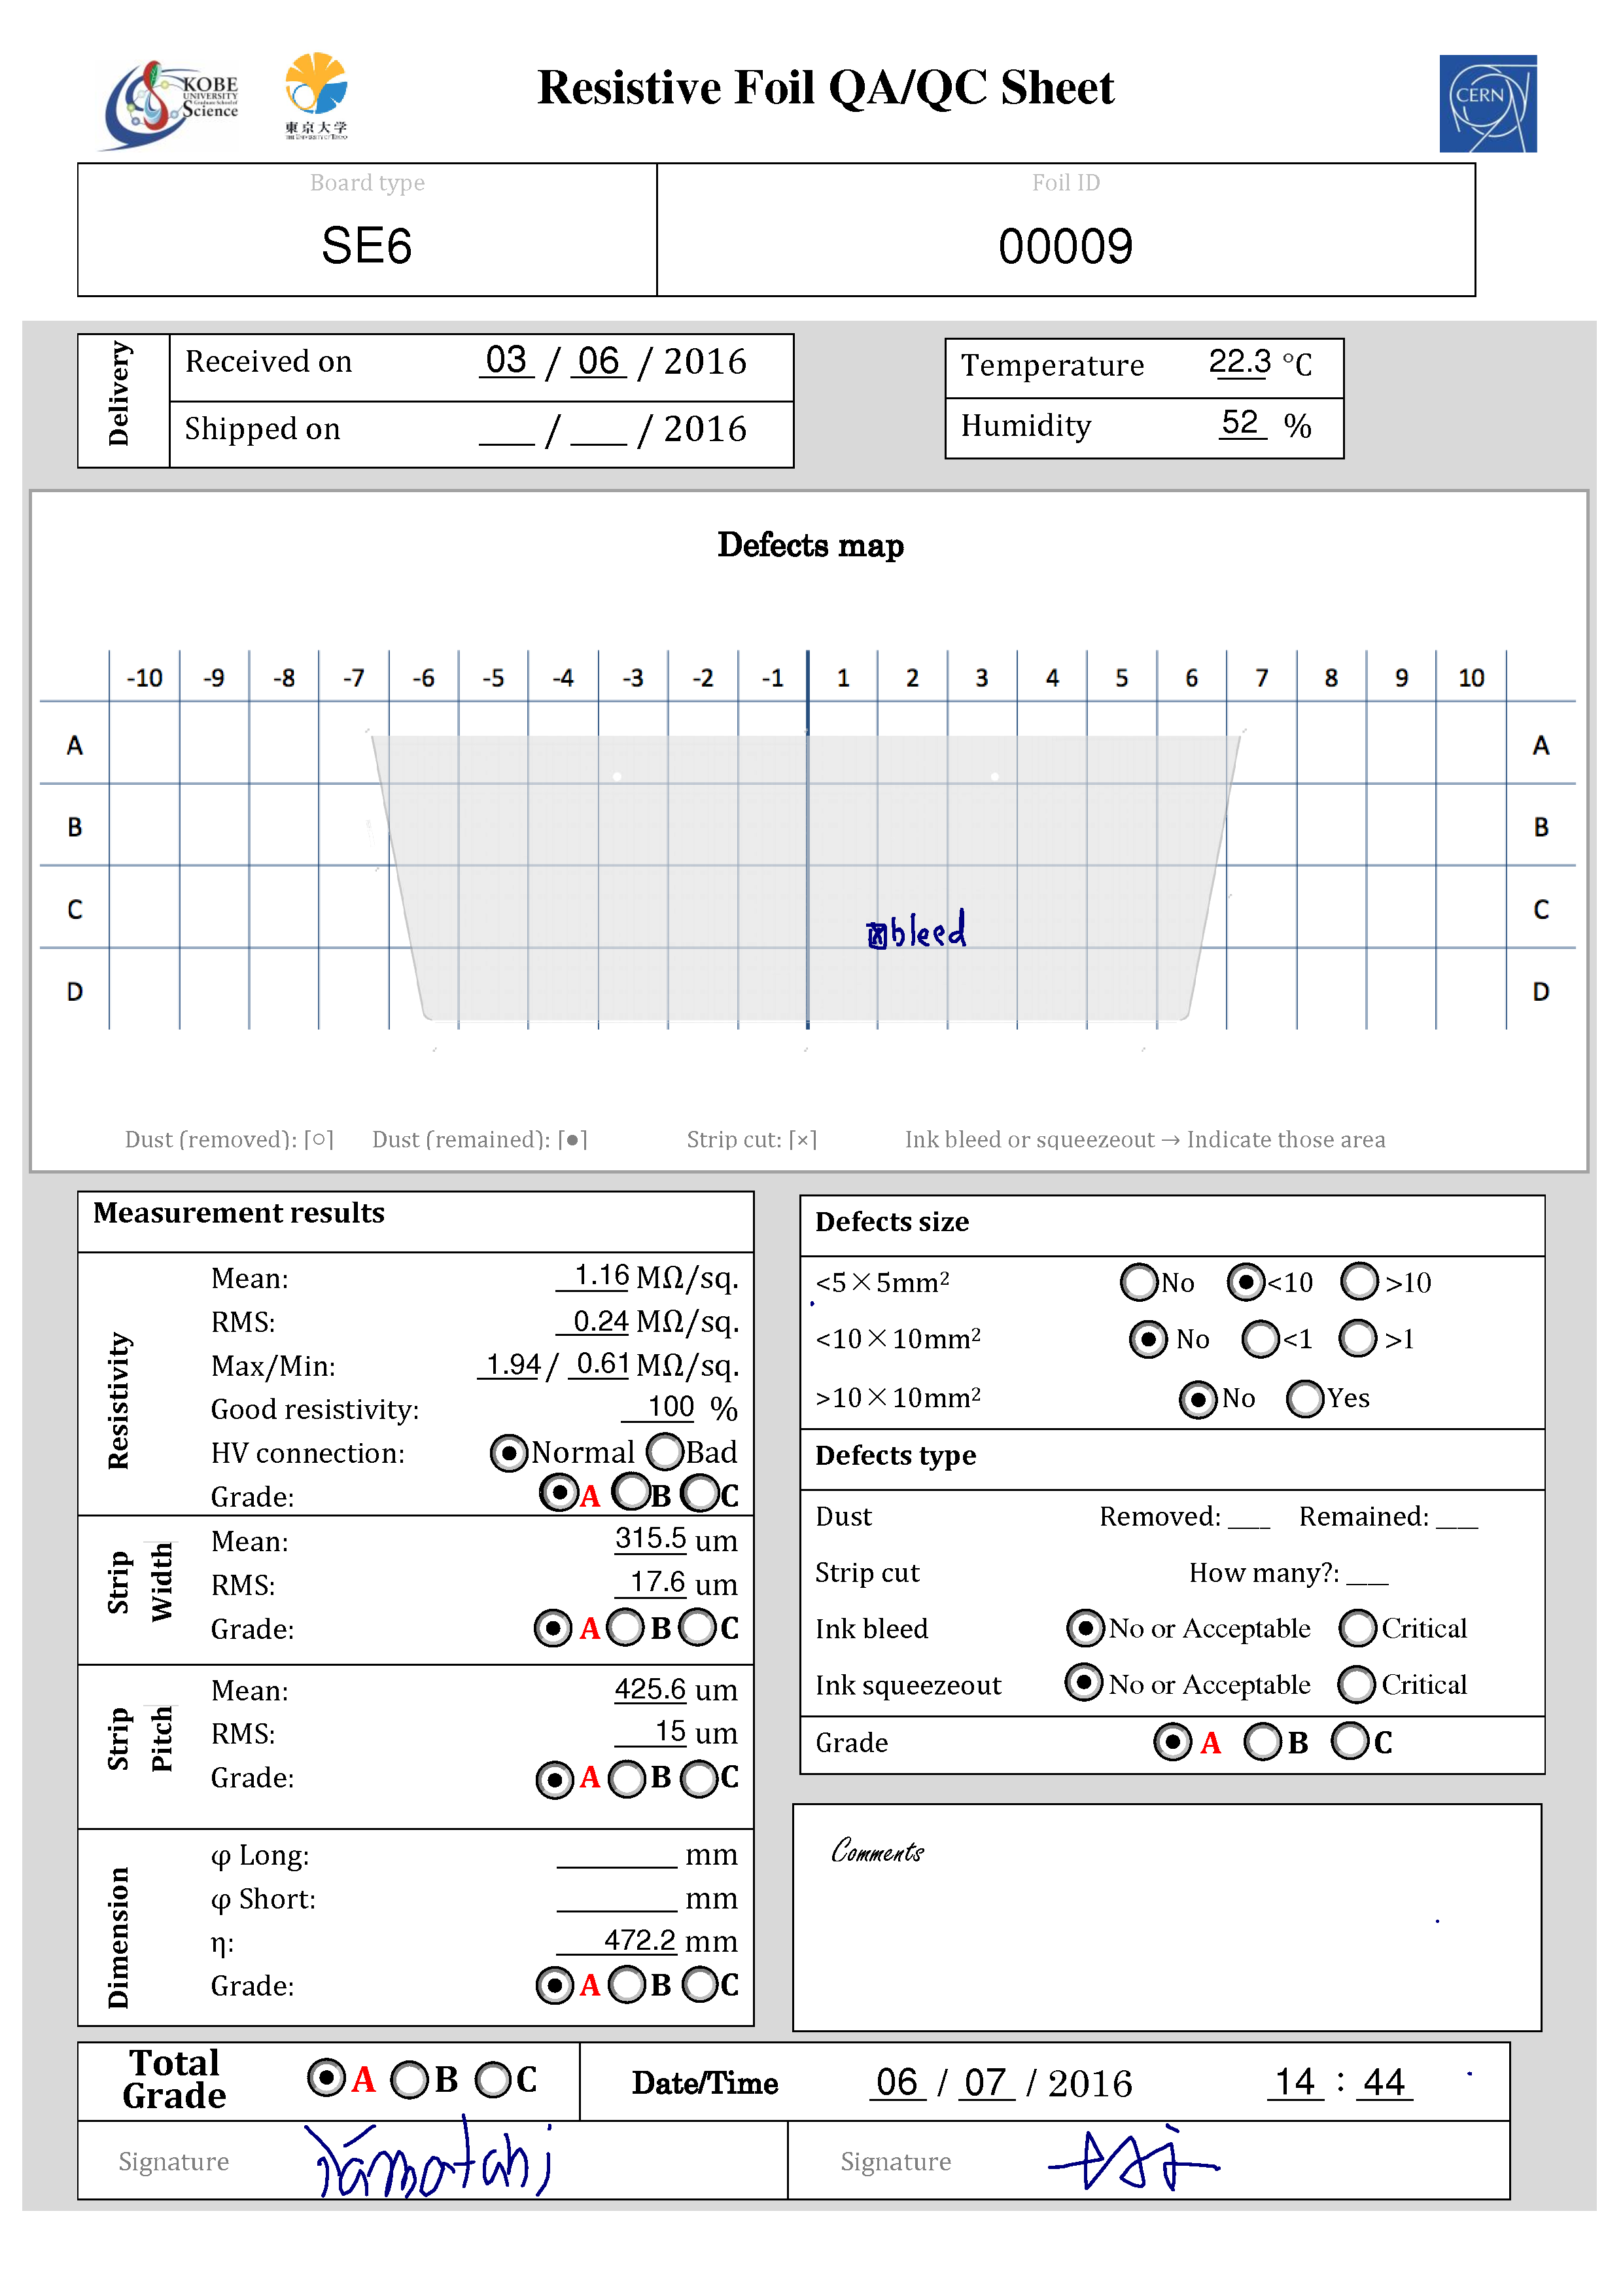
Task: Select Resistivity grade B radio button
Action: pyautogui.click(x=632, y=1492)
